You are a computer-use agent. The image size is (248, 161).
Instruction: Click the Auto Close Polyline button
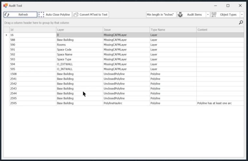click(x=55, y=15)
